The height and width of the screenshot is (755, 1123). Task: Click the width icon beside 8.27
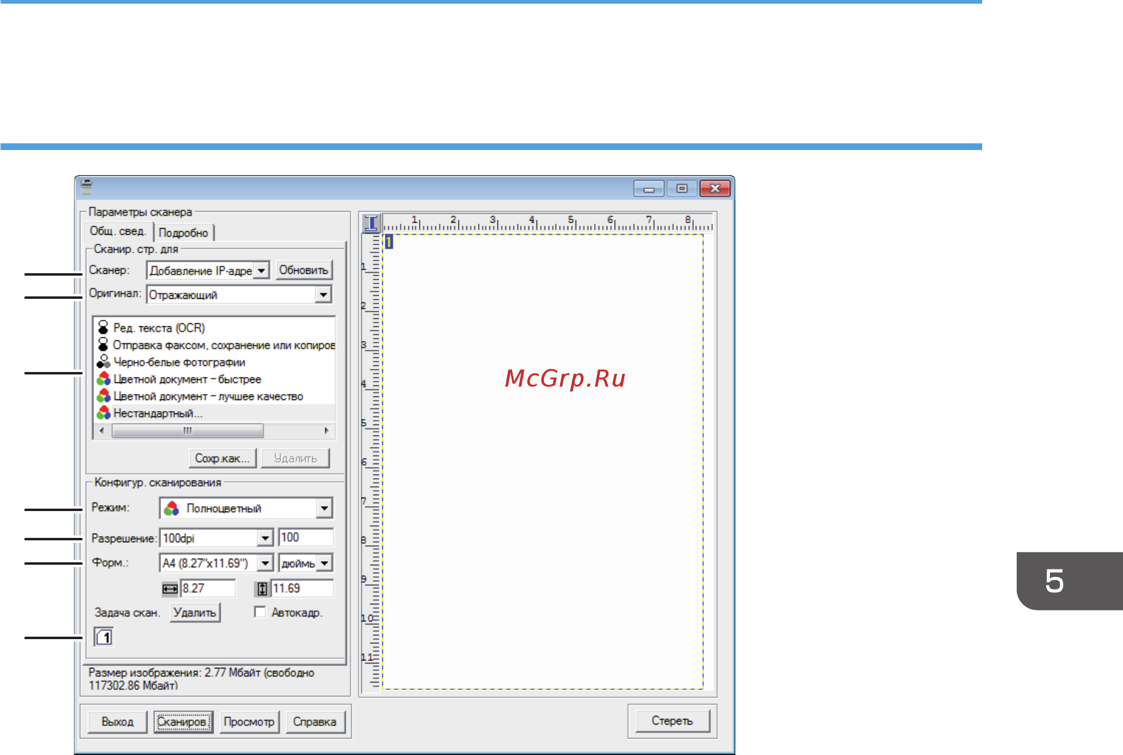(x=170, y=589)
